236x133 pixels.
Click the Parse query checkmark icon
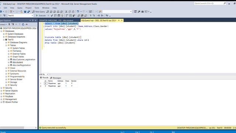click(52, 16)
